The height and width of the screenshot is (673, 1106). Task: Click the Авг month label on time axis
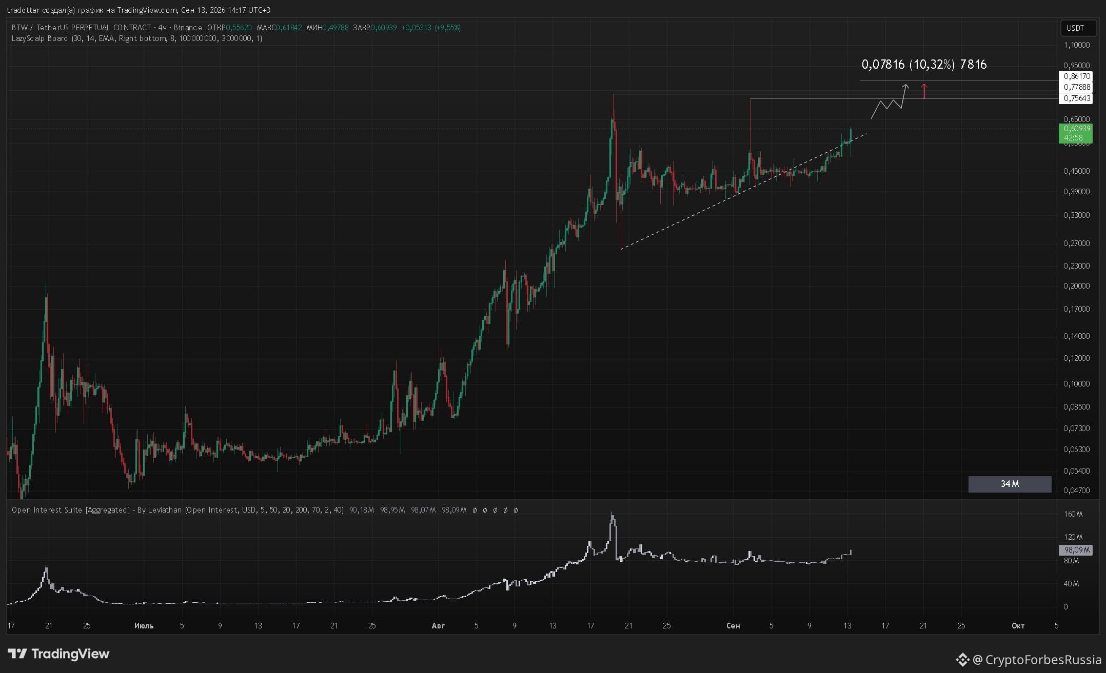click(438, 625)
